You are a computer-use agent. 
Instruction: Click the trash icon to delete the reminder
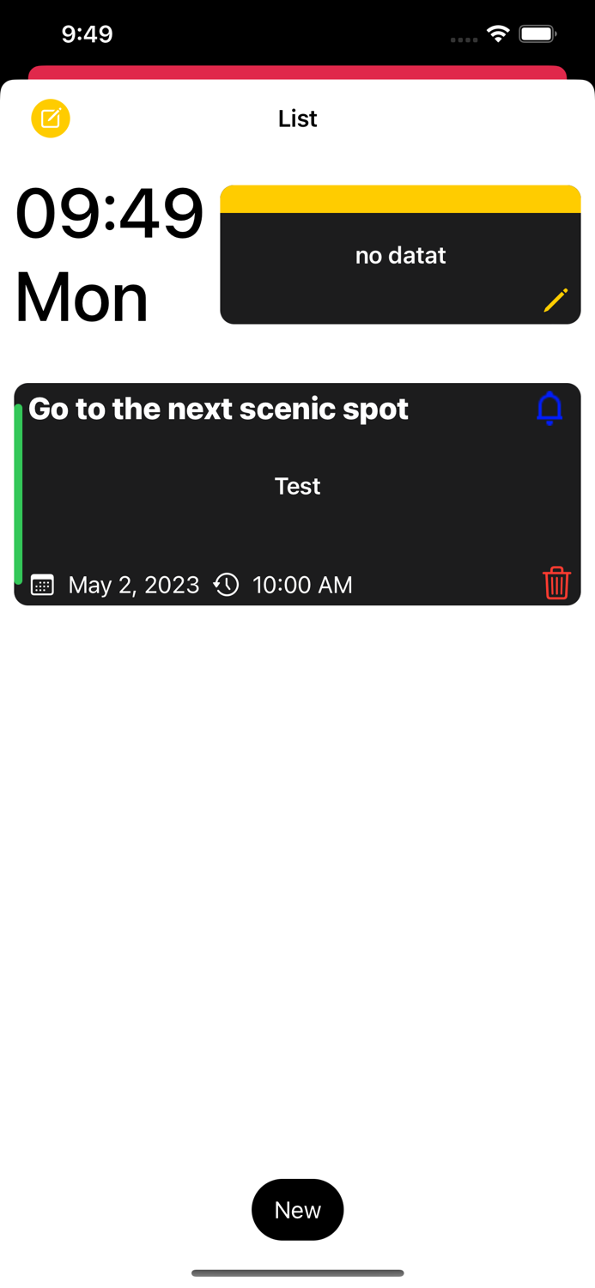(x=556, y=585)
